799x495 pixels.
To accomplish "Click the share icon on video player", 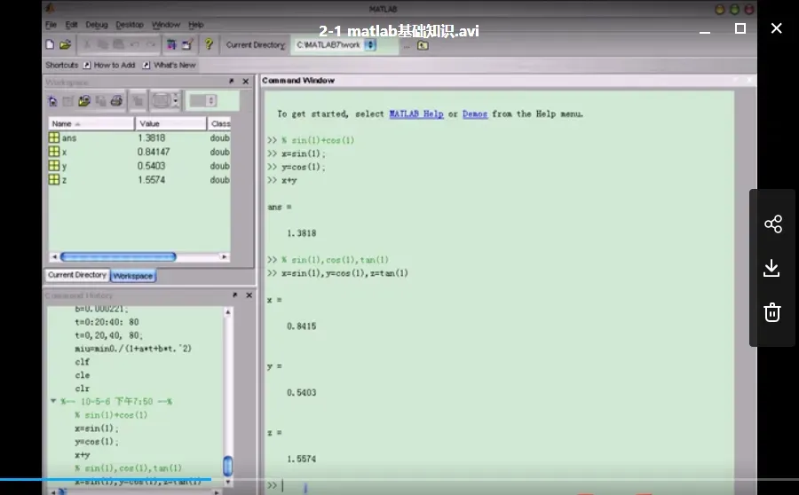I will coord(773,224).
